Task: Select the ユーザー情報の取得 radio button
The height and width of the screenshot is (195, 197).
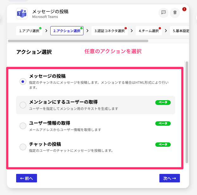Action: (23, 126)
